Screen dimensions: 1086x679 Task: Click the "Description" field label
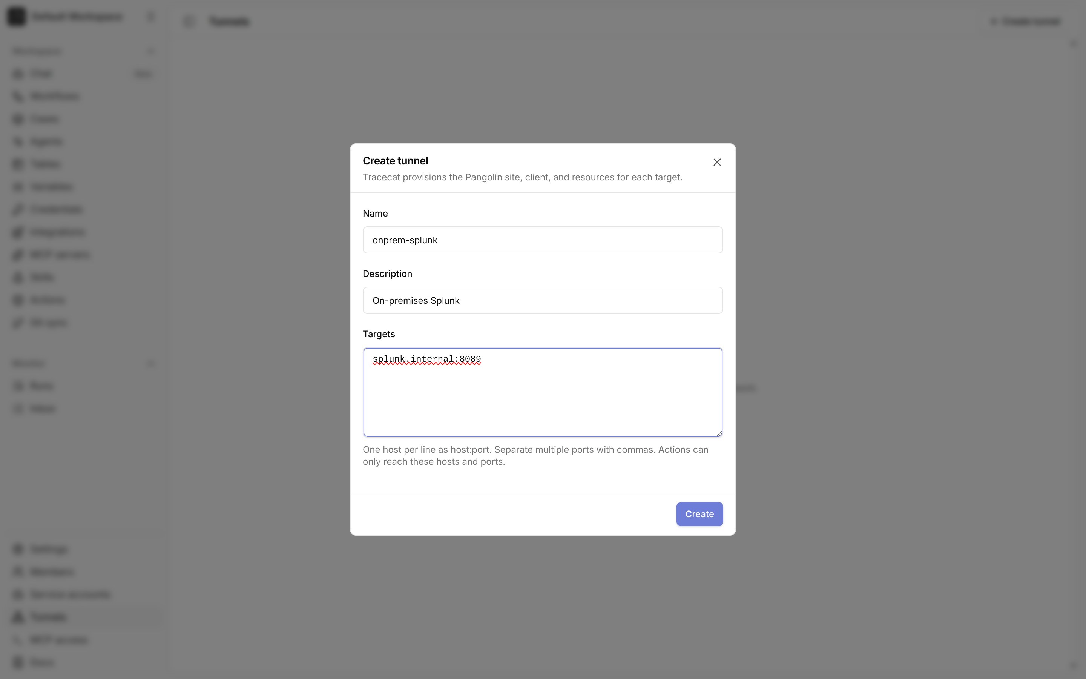tap(387, 273)
